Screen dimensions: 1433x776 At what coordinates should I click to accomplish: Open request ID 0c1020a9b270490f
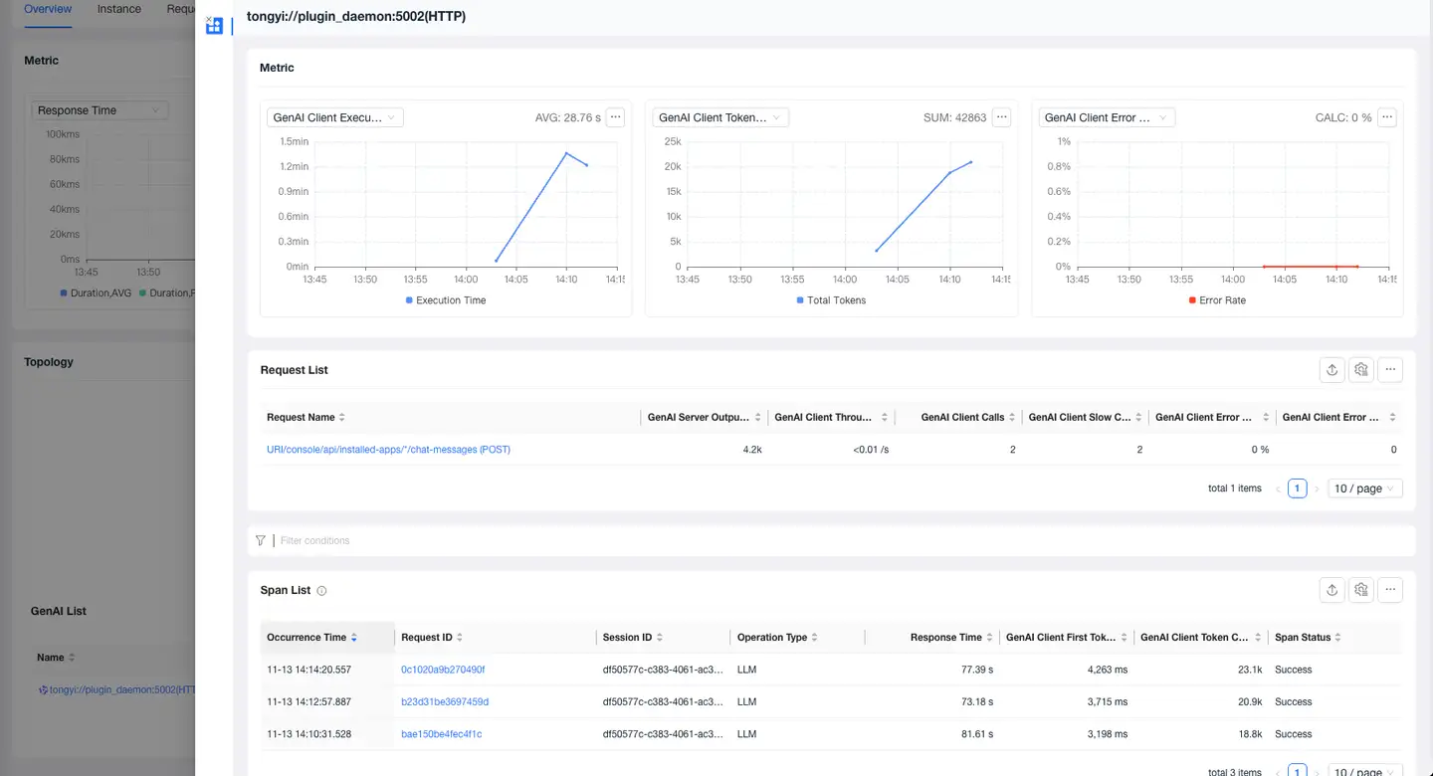tap(443, 670)
